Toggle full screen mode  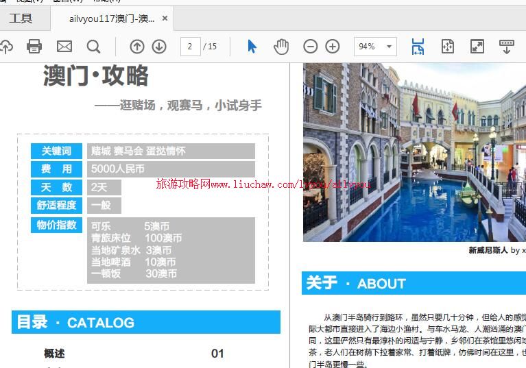point(477,47)
